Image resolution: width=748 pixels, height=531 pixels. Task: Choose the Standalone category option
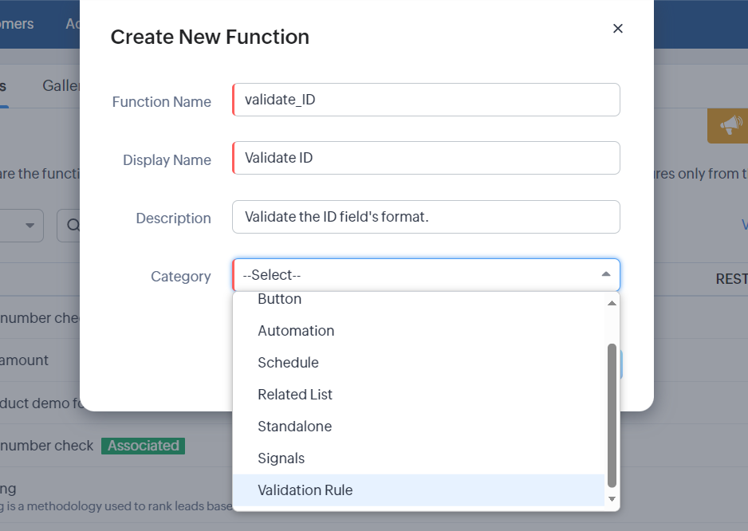coord(294,427)
